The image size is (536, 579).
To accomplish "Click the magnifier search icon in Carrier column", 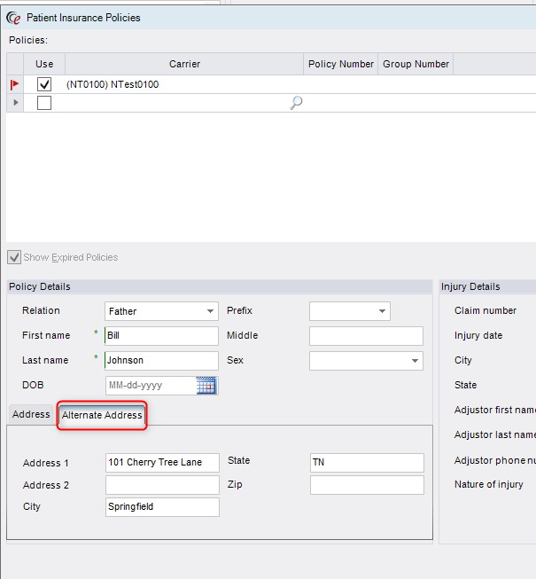I will [296, 103].
